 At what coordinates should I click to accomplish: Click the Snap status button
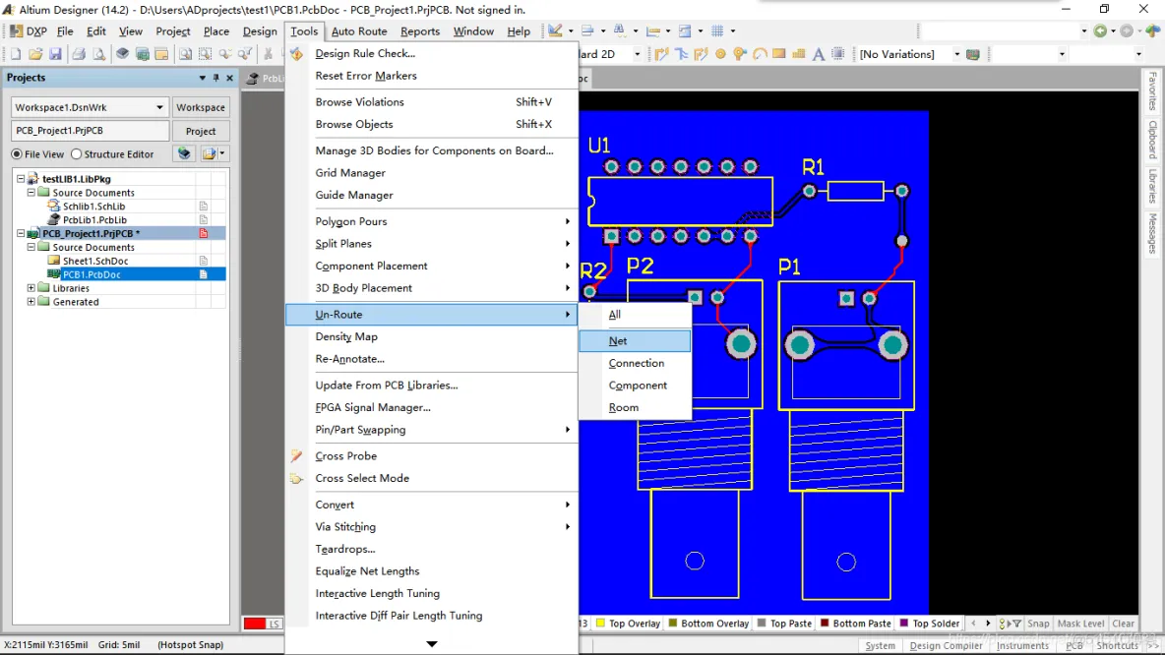(x=1038, y=624)
